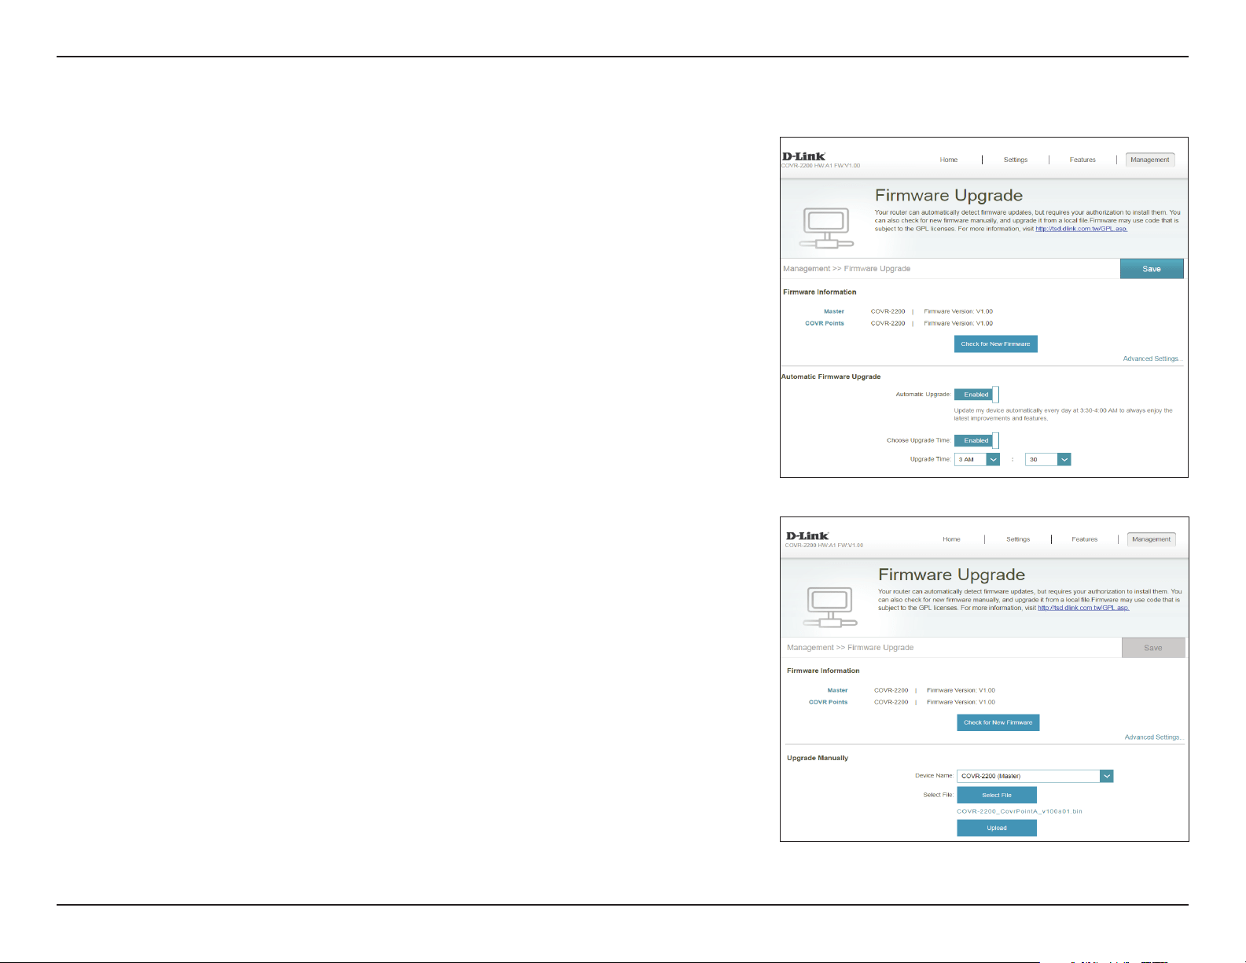Click Management >> Firmware Upgrade breadcrumb in lower screenshot

coord(851,648)
